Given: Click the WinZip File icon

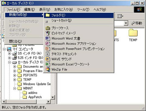Looking at the screenshot, I should (48, 69).
